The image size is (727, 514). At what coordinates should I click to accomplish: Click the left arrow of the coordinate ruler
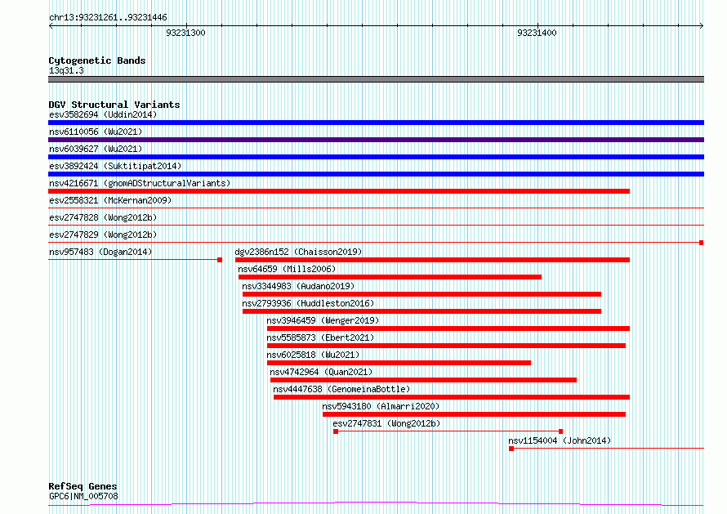(x=51, y=26)
